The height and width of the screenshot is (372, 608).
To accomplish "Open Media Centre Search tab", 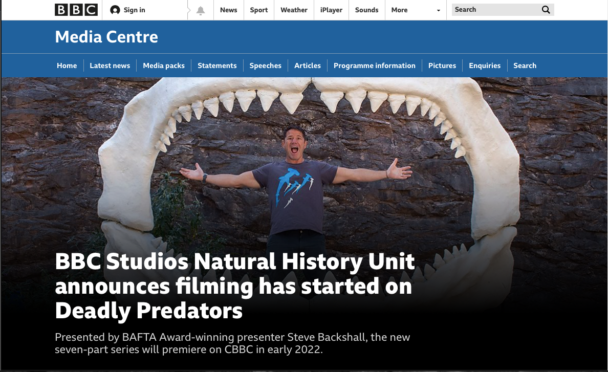I will (x=525, y=65).
